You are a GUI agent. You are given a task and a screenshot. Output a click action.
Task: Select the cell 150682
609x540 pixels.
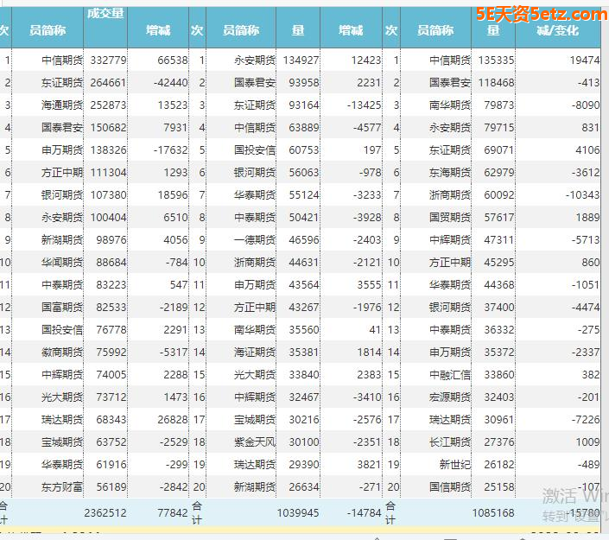pos(108,128)
